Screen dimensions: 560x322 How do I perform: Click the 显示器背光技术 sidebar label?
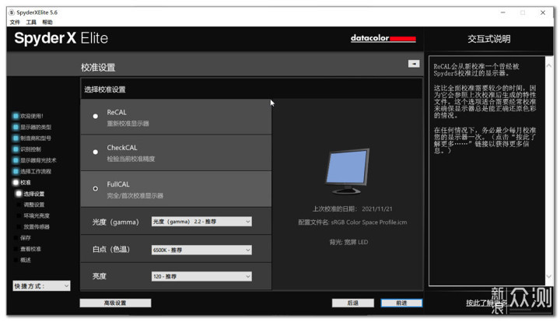click(38, 160)
